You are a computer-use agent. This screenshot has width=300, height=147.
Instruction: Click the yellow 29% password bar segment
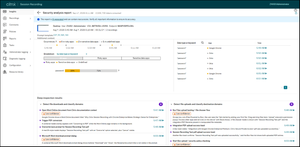click(72, 71)
